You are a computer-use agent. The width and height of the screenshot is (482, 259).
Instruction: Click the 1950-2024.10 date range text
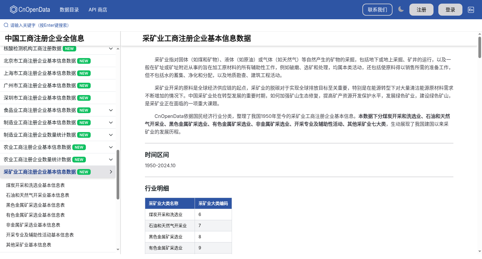tap(160, 166)
